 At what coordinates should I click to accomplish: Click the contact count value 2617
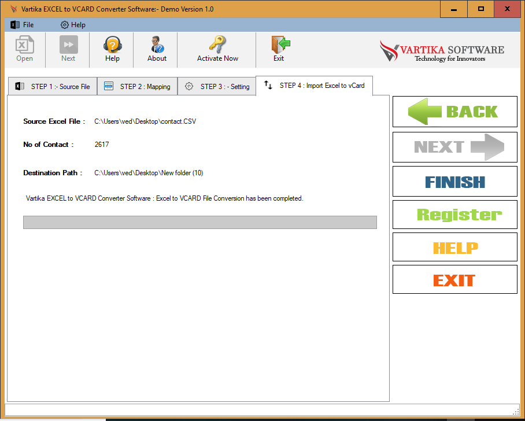102,145
